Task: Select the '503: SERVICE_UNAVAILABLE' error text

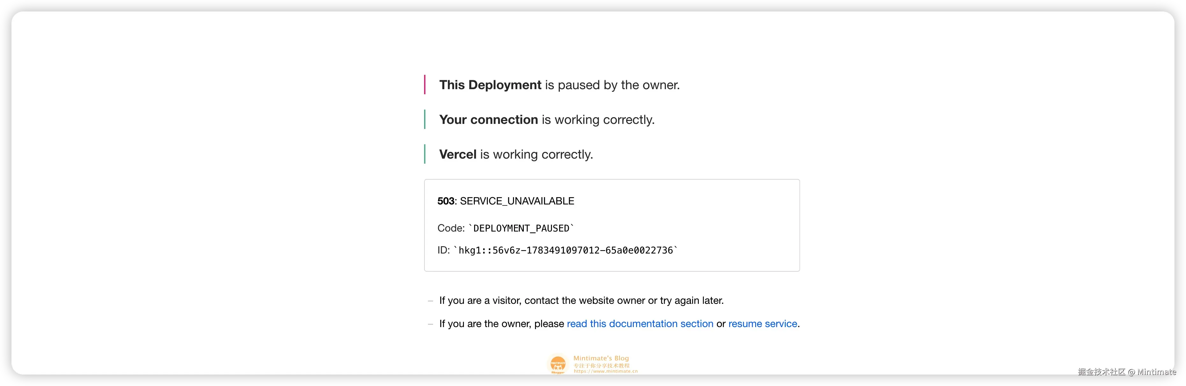Action: [x=505, y=201]
